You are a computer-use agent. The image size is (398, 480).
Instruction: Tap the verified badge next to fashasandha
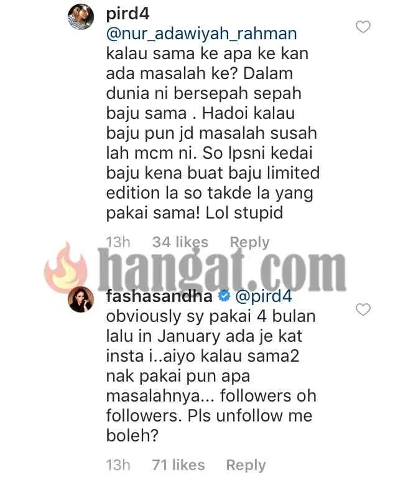coord(224,296)
